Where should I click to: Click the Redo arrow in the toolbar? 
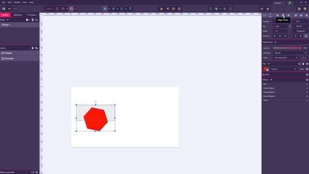click(15, 9)
